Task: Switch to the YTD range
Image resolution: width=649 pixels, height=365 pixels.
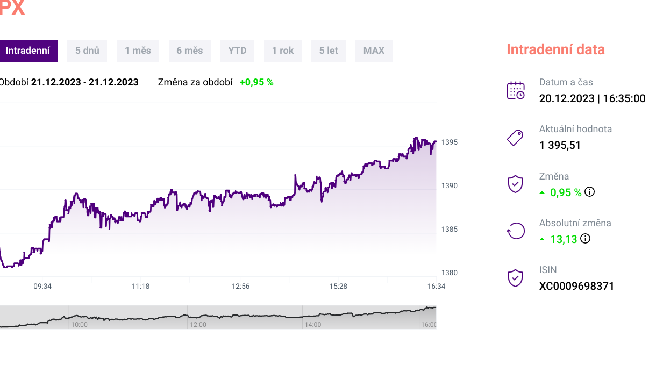Action: click(237, 51)
